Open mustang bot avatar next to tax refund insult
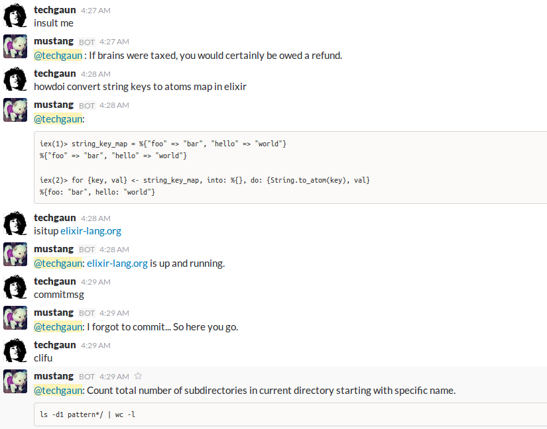The image size is (547, 429). (15, 46)
